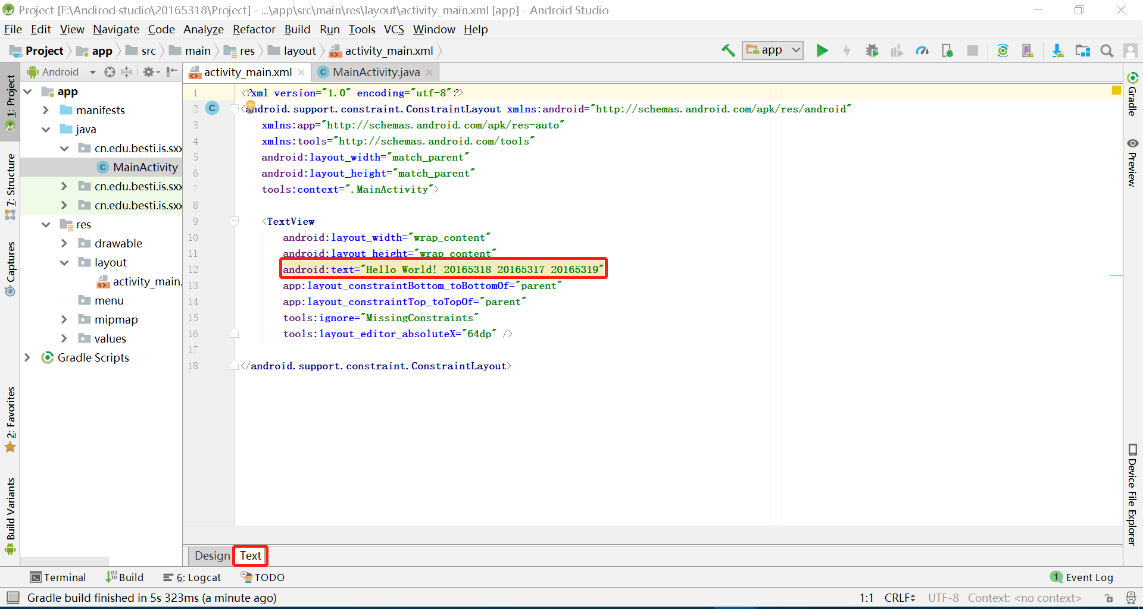Open the Tools menu
1143x609 pixels.
pos(362,29)
